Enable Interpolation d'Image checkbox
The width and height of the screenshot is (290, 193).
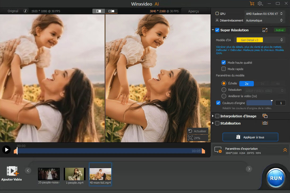217,116
